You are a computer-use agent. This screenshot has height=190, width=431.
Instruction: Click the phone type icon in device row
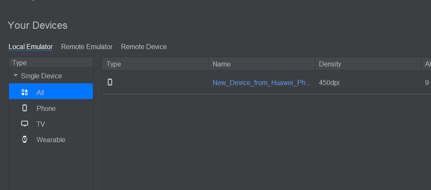pos(110,83)
